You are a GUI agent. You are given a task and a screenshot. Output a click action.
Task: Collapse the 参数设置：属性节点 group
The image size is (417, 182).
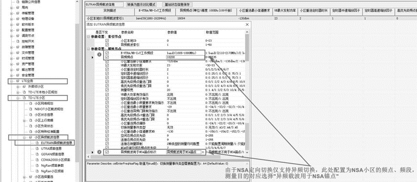(89, 49)
